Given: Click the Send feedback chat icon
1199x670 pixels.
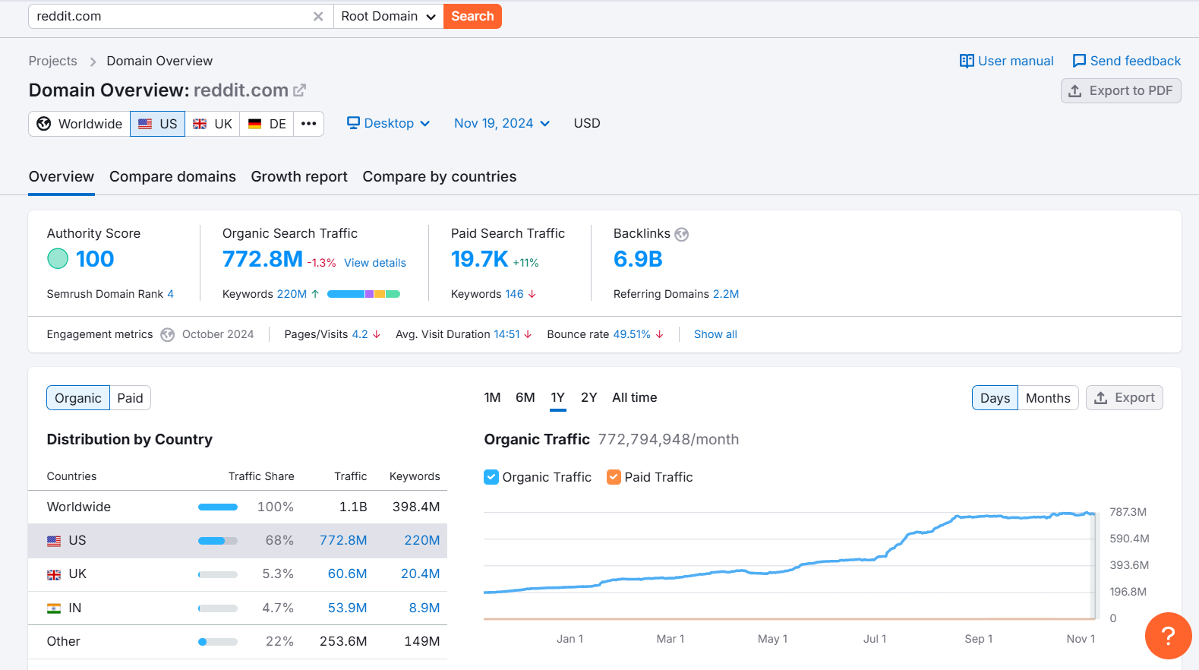Looking at the screenshot, I should pyautogui.click(x=1078, y=61).
